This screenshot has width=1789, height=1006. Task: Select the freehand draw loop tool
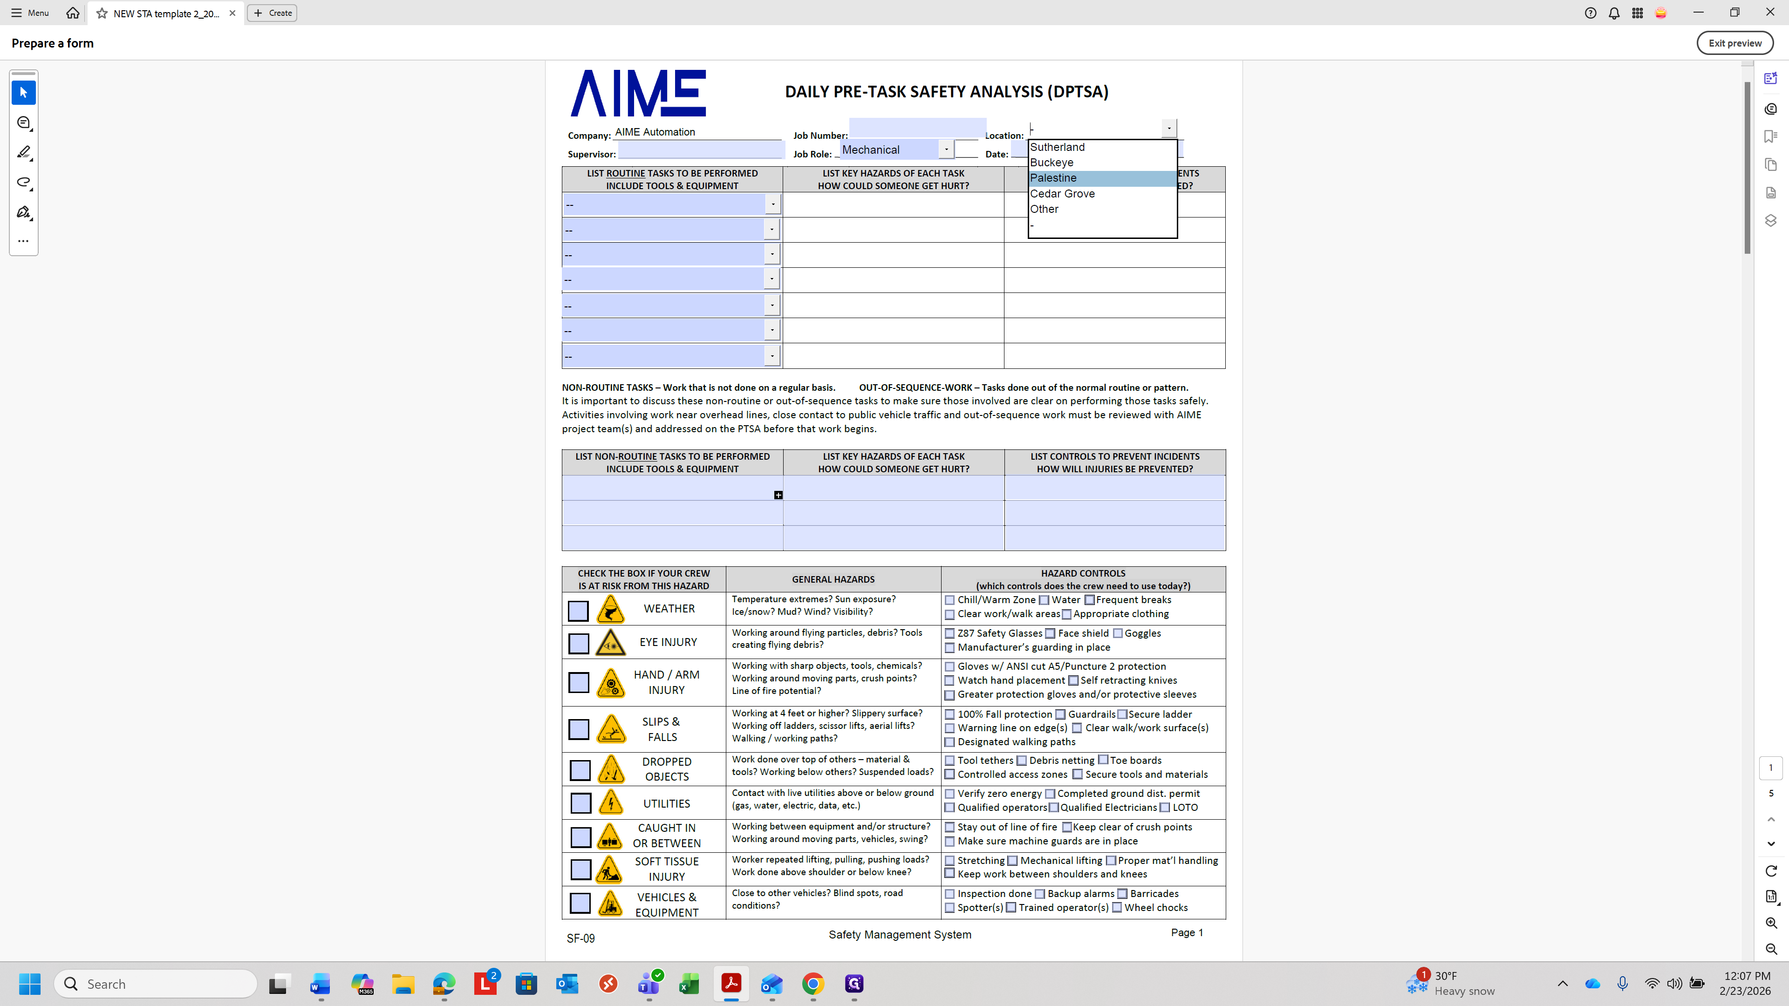[x=24, y=182]
